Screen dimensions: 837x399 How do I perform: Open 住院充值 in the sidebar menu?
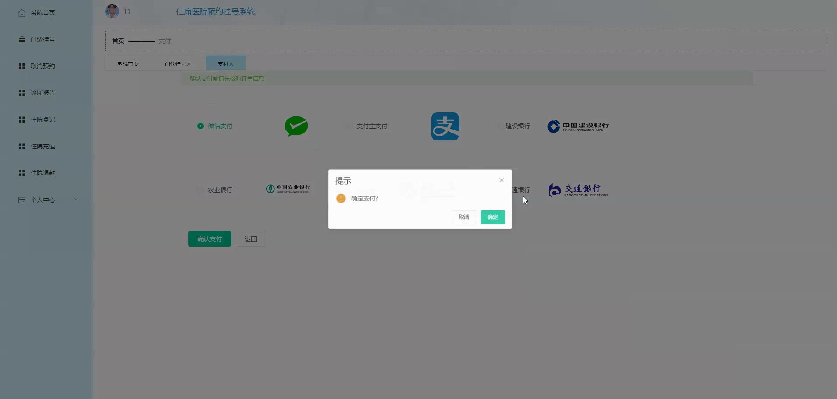(43, 146)
